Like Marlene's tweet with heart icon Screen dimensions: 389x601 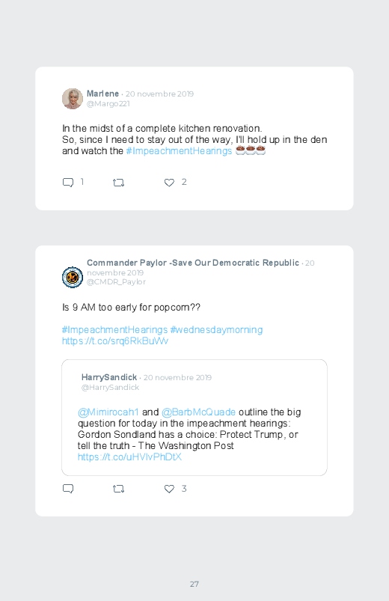coord(169,183)
